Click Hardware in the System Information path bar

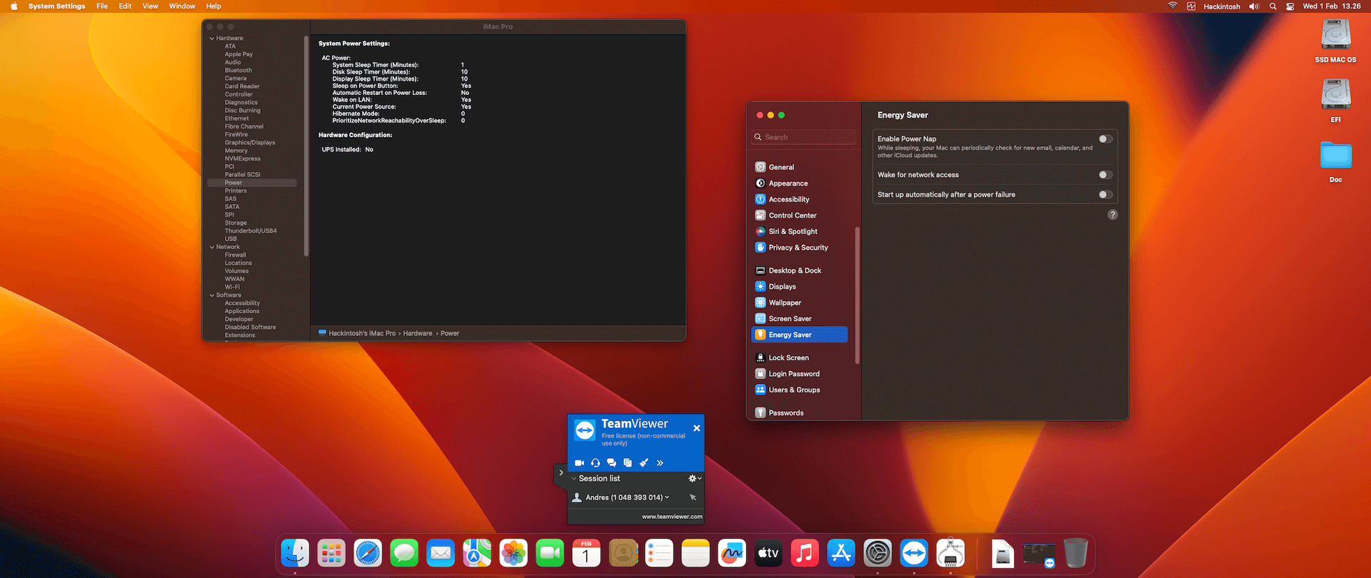pyautogui.click(x=418, y=333)
